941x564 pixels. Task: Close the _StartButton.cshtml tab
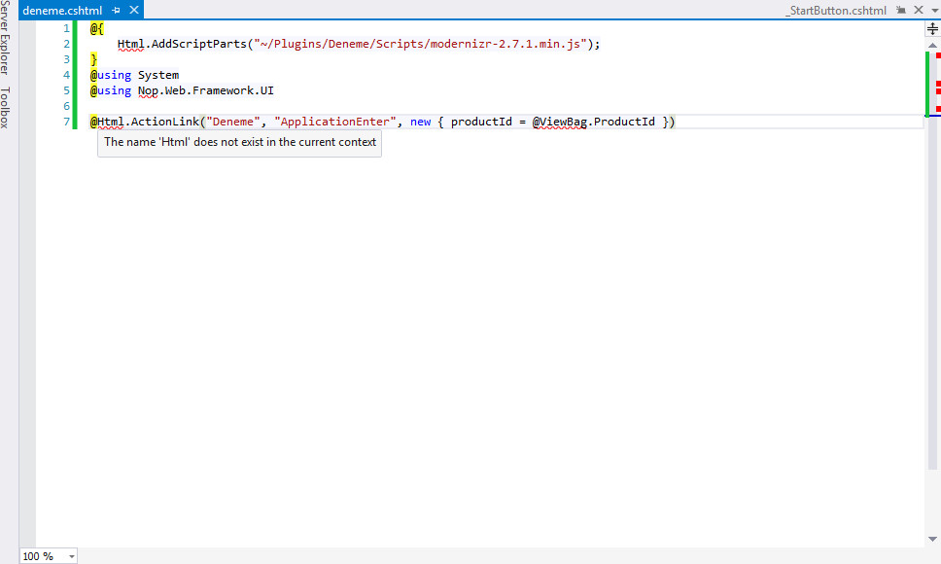pos(918,10)
